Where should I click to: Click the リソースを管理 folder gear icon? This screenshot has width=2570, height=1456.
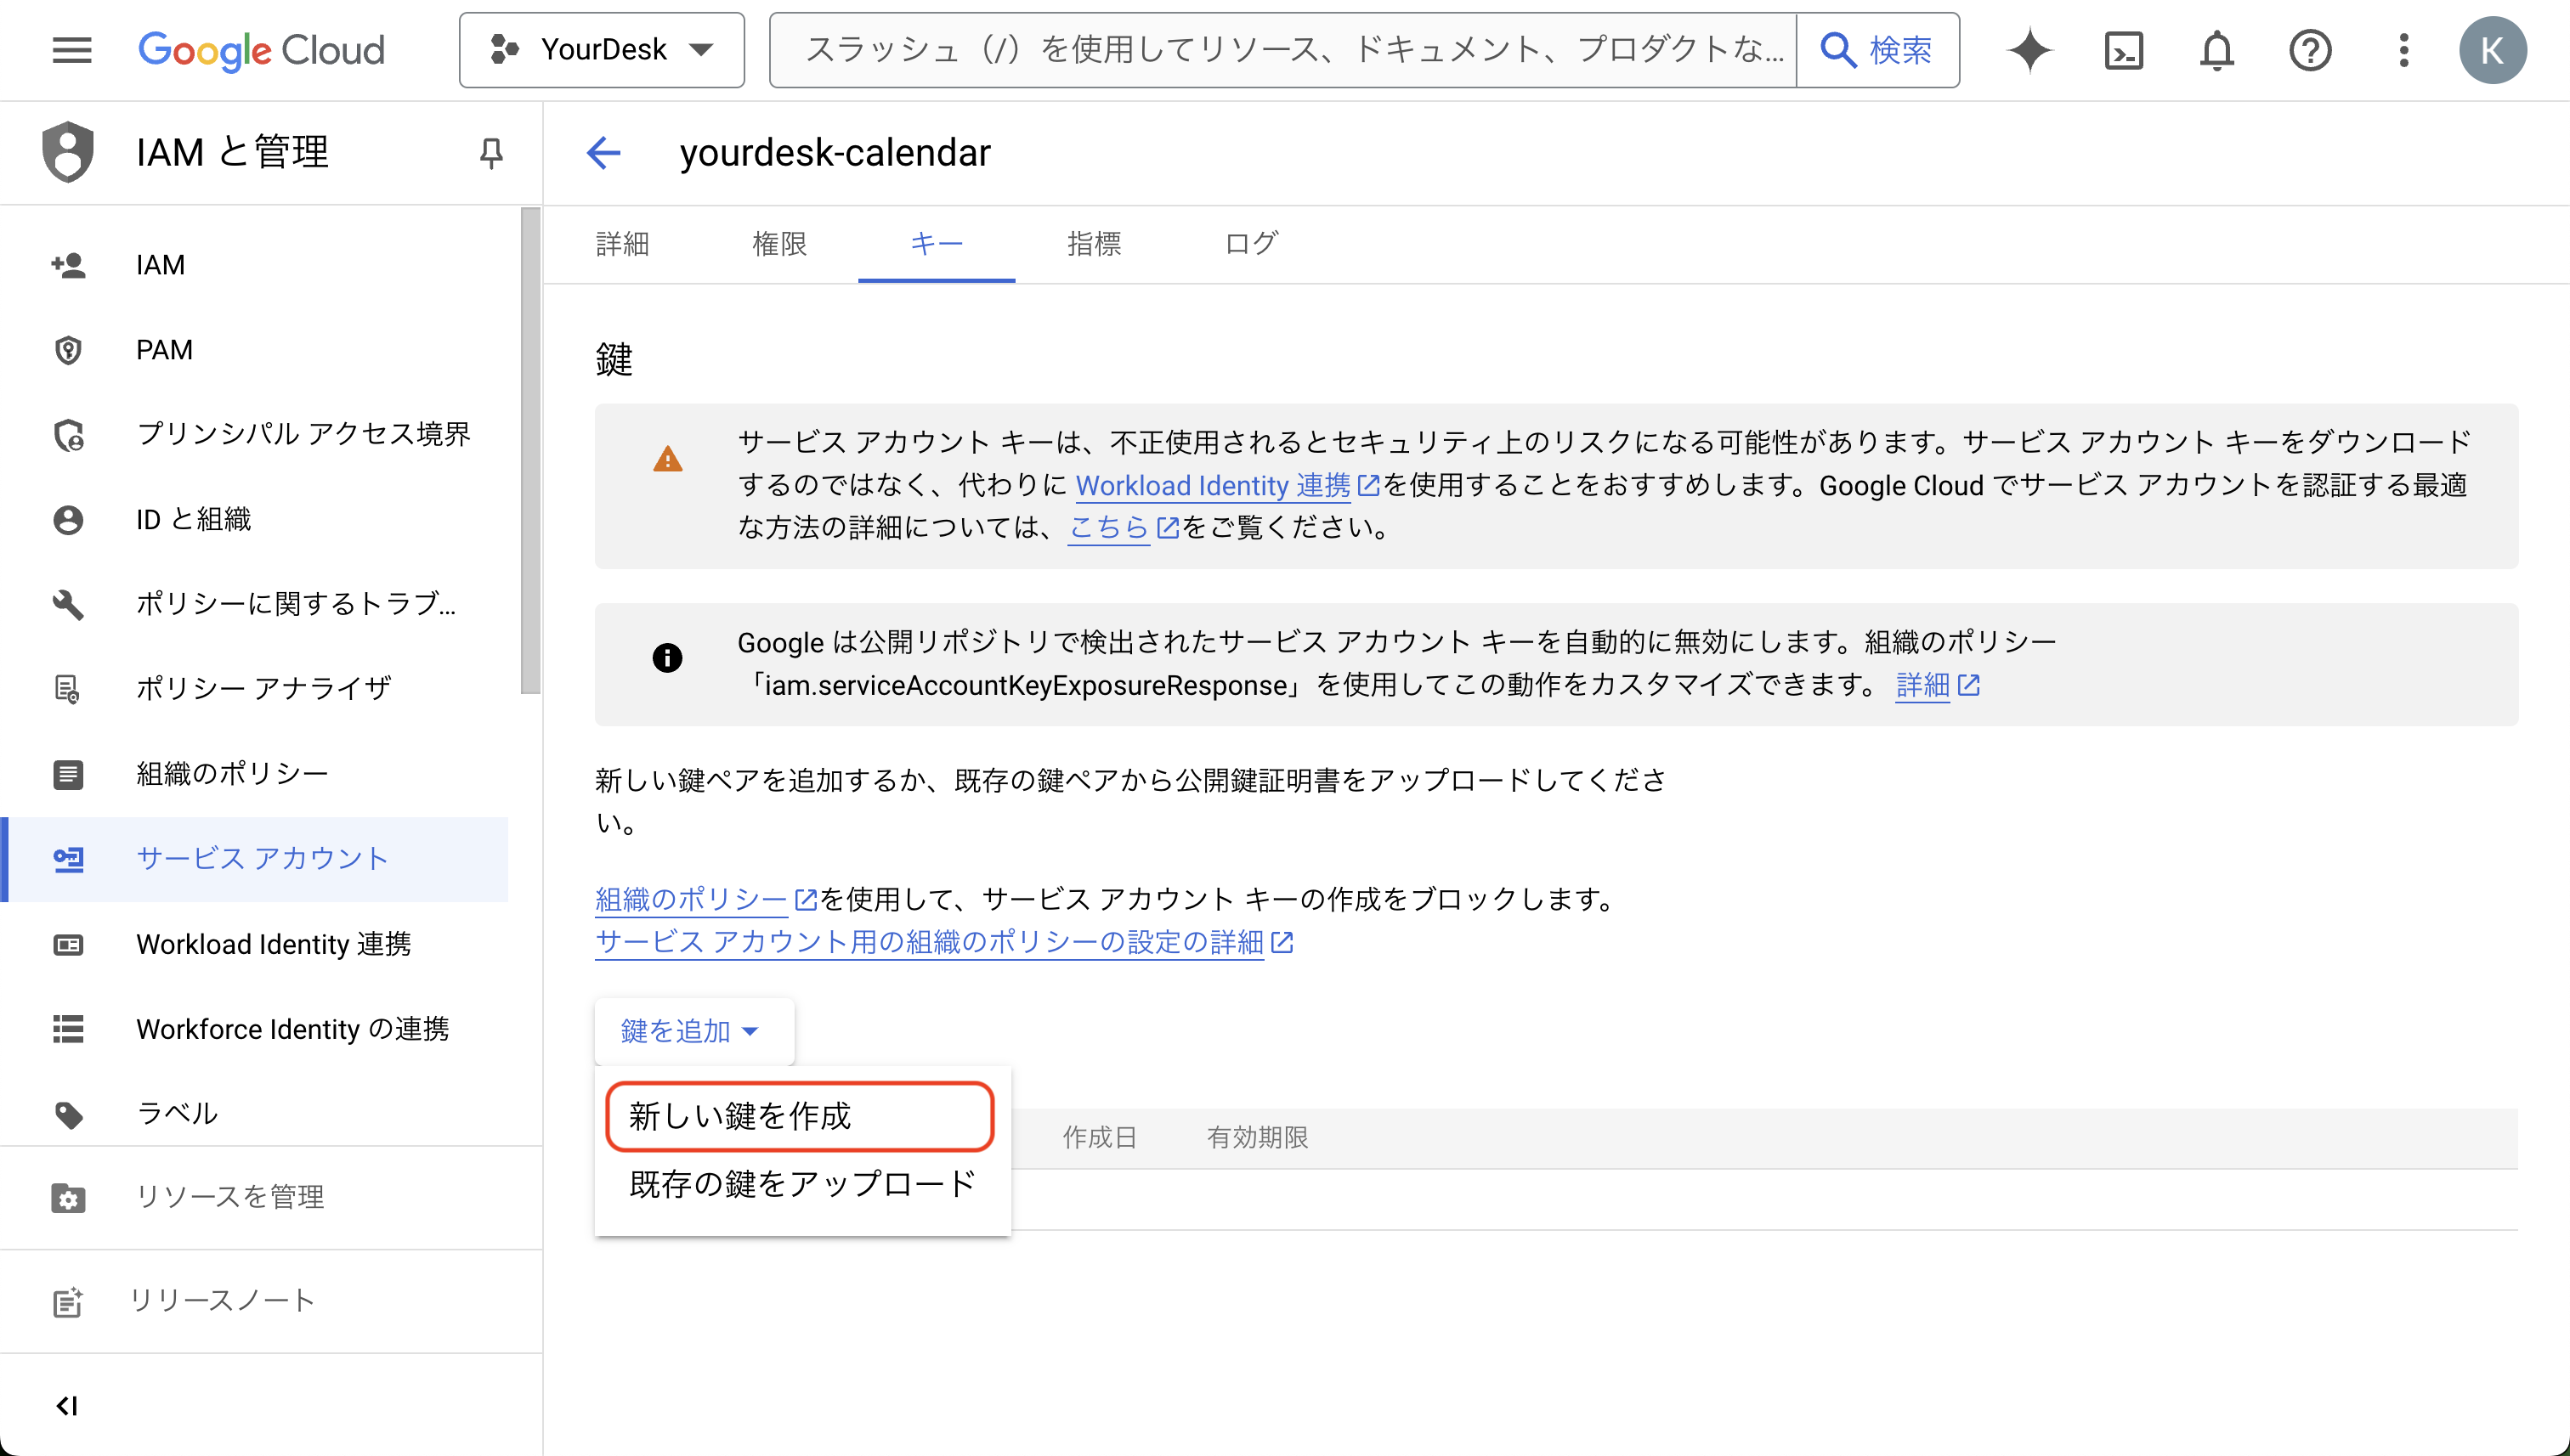point(68,1197)
